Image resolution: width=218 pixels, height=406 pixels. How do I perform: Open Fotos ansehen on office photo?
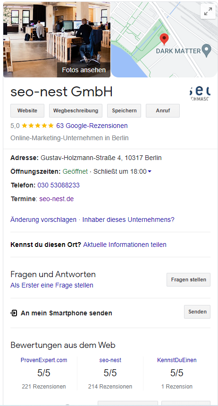coord(84,70)
